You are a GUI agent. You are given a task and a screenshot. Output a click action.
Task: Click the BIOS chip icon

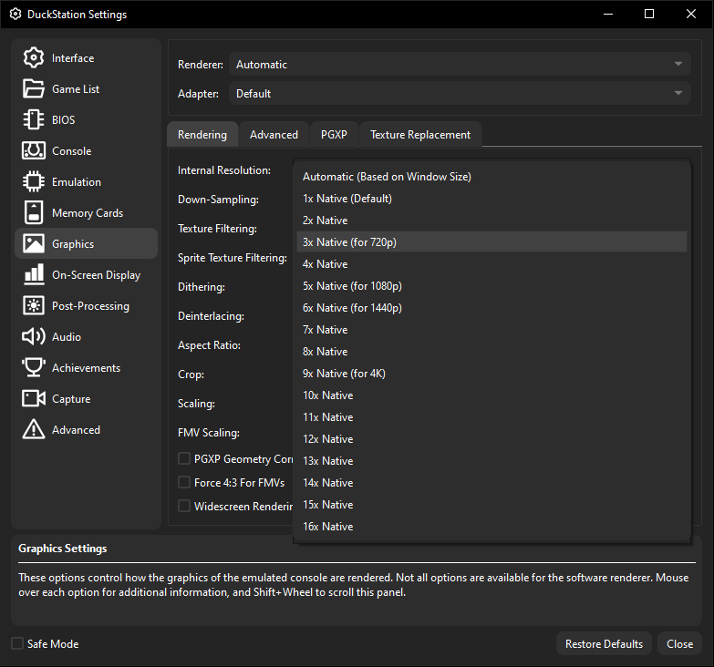(x=34, y=119)
